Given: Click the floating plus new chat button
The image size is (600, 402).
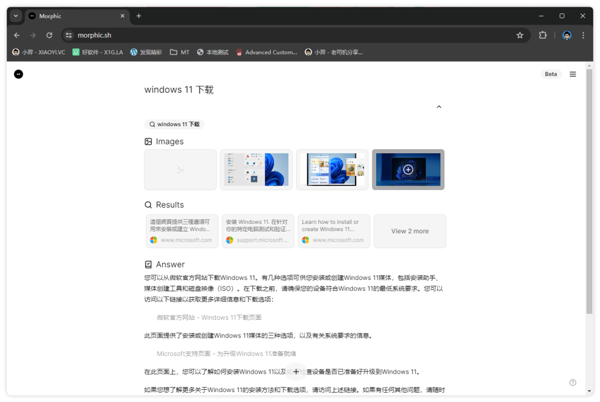Looking at the screenshot, I should [296, 372].
